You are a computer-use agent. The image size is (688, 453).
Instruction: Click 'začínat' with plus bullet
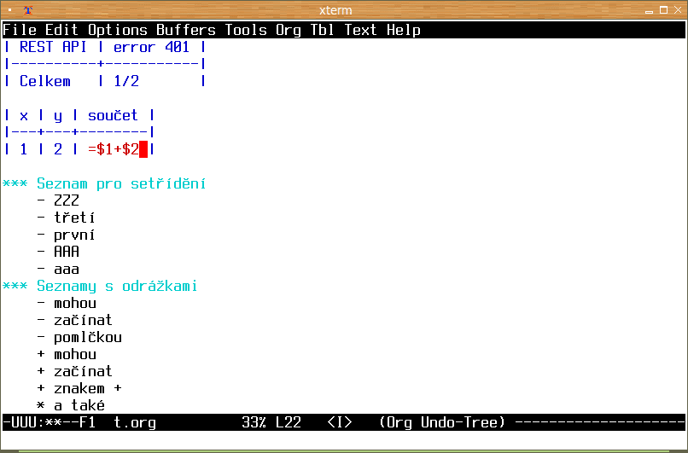click(x=84, y=372)
